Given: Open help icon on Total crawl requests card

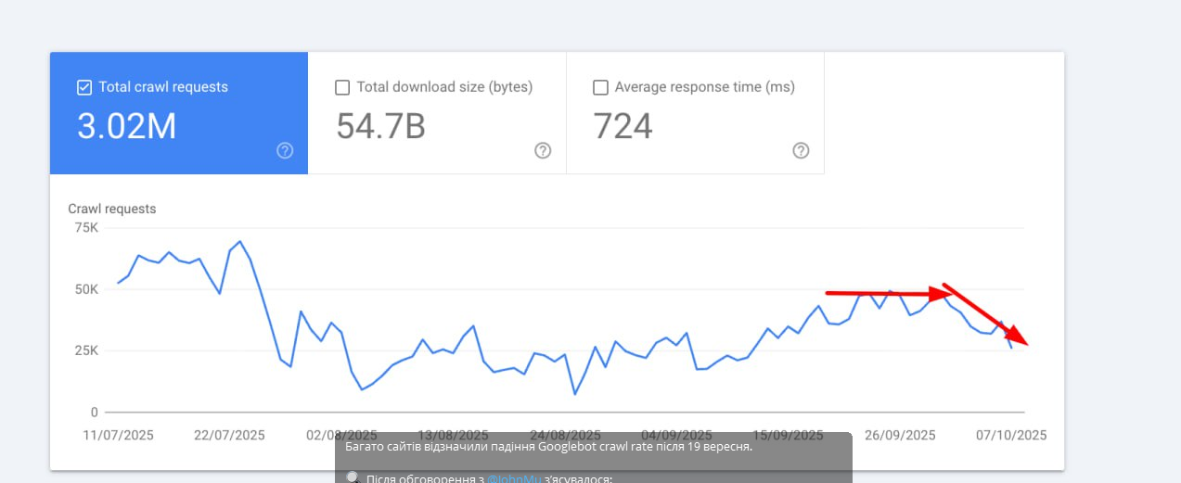Looking at the screenshot, I should [x=285, y=151].
